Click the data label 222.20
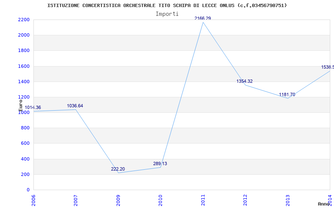The height and width of the screenshot is (208, 334). point(118,169)
